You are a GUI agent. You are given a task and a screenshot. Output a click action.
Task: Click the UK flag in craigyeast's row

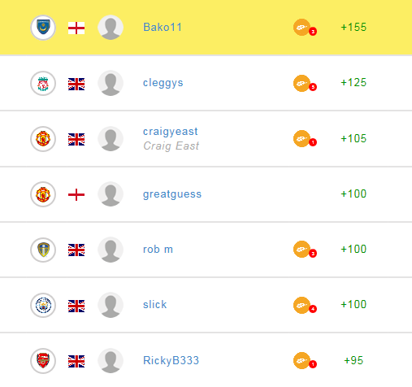click(x=76, y=139)
